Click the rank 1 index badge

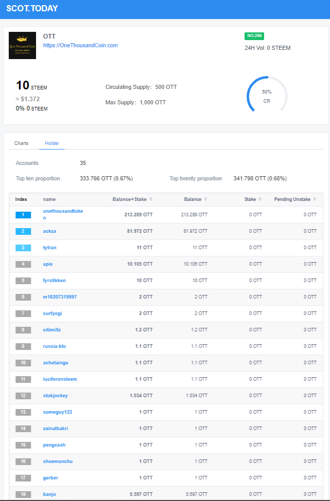click(x=23, y=215)
